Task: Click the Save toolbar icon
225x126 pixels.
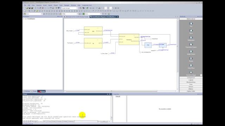Action: (30, 8)
